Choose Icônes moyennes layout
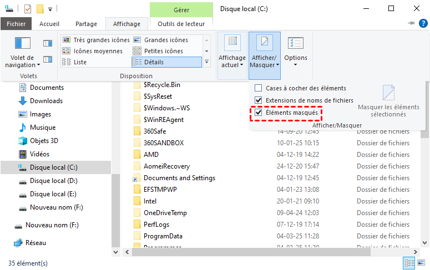430x270 pixels. [x=93, y=51]
